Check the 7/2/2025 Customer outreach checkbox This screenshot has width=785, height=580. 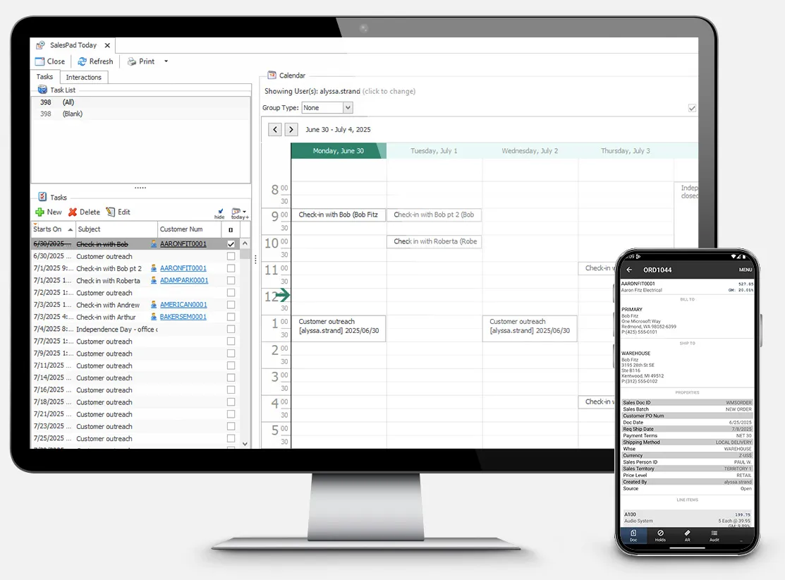(231, 293)
